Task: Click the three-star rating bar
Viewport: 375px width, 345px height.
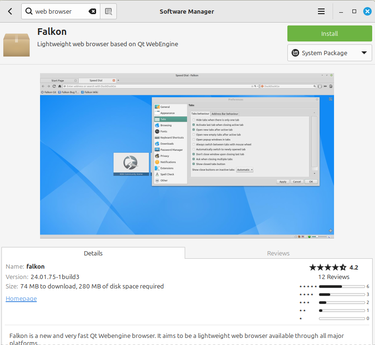Action: tap(342, 303)
